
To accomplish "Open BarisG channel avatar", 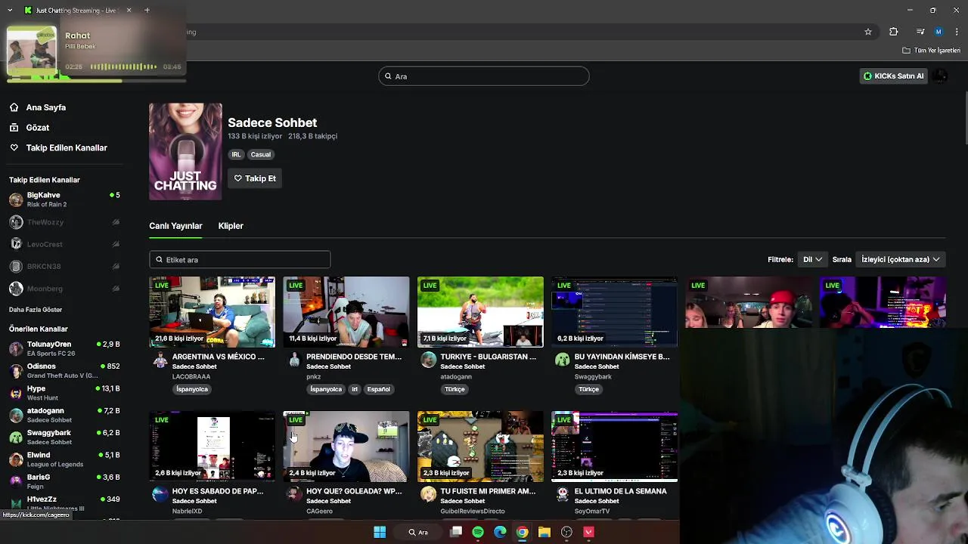I will pos(16,481).
